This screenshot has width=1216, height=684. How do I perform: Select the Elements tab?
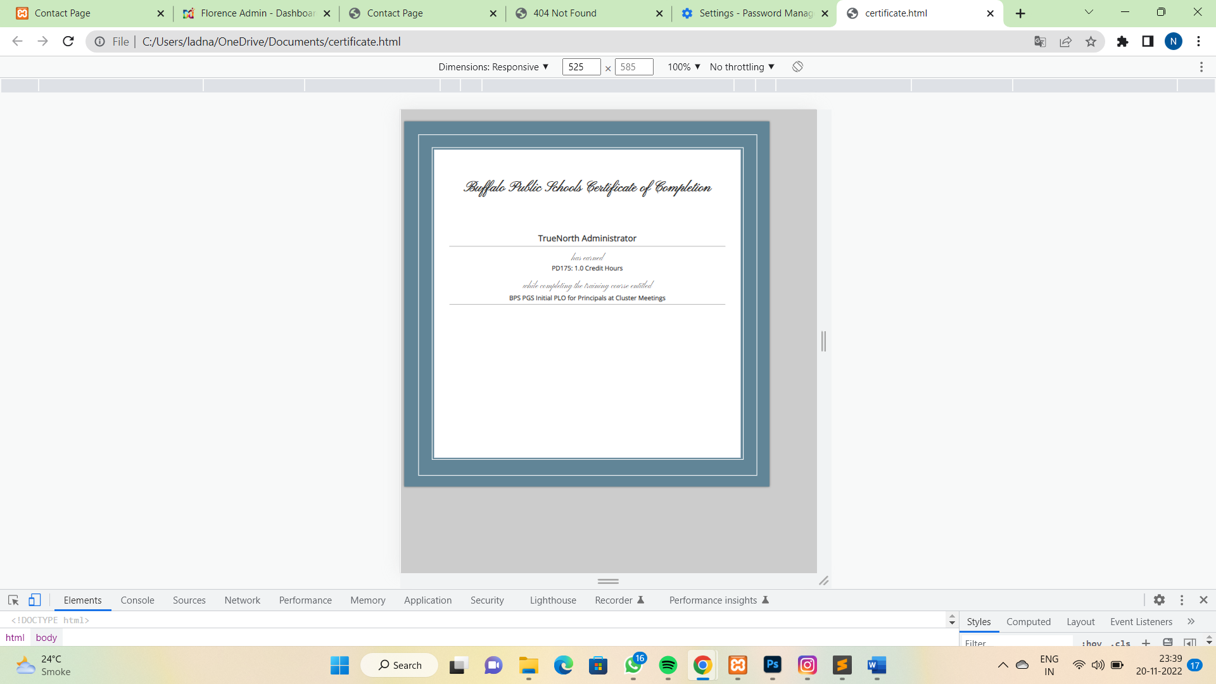pos(82,600)
